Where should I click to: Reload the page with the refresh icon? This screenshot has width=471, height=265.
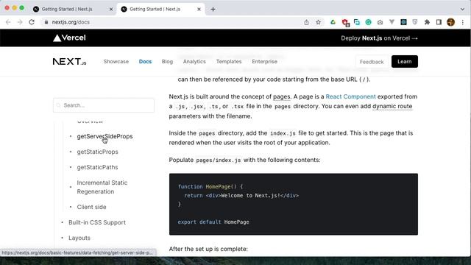click(x=32, y=22)
